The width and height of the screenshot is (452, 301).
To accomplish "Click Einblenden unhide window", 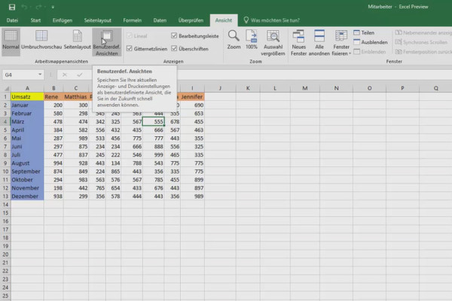I will tap(370, 52).
